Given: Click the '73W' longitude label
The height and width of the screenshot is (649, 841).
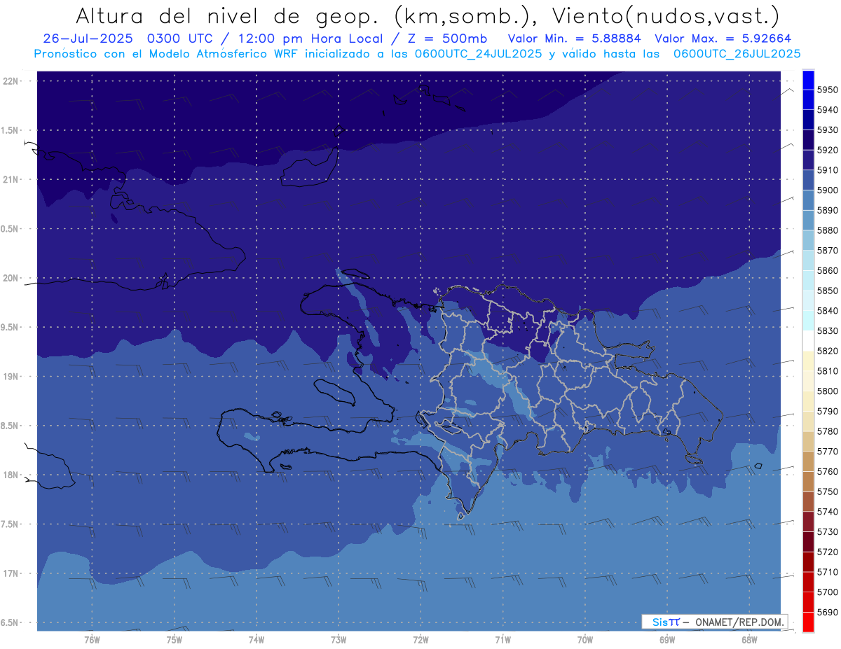Looking at the screenshot, I should click(x=339, y=640).
